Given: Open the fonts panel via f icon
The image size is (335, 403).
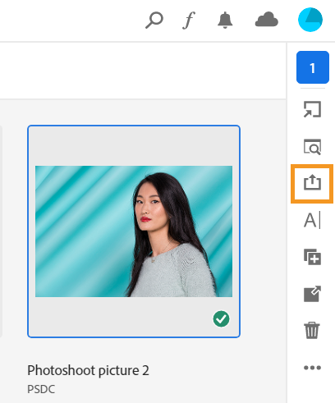Looking at the screenshot, I should click(189, 20).
